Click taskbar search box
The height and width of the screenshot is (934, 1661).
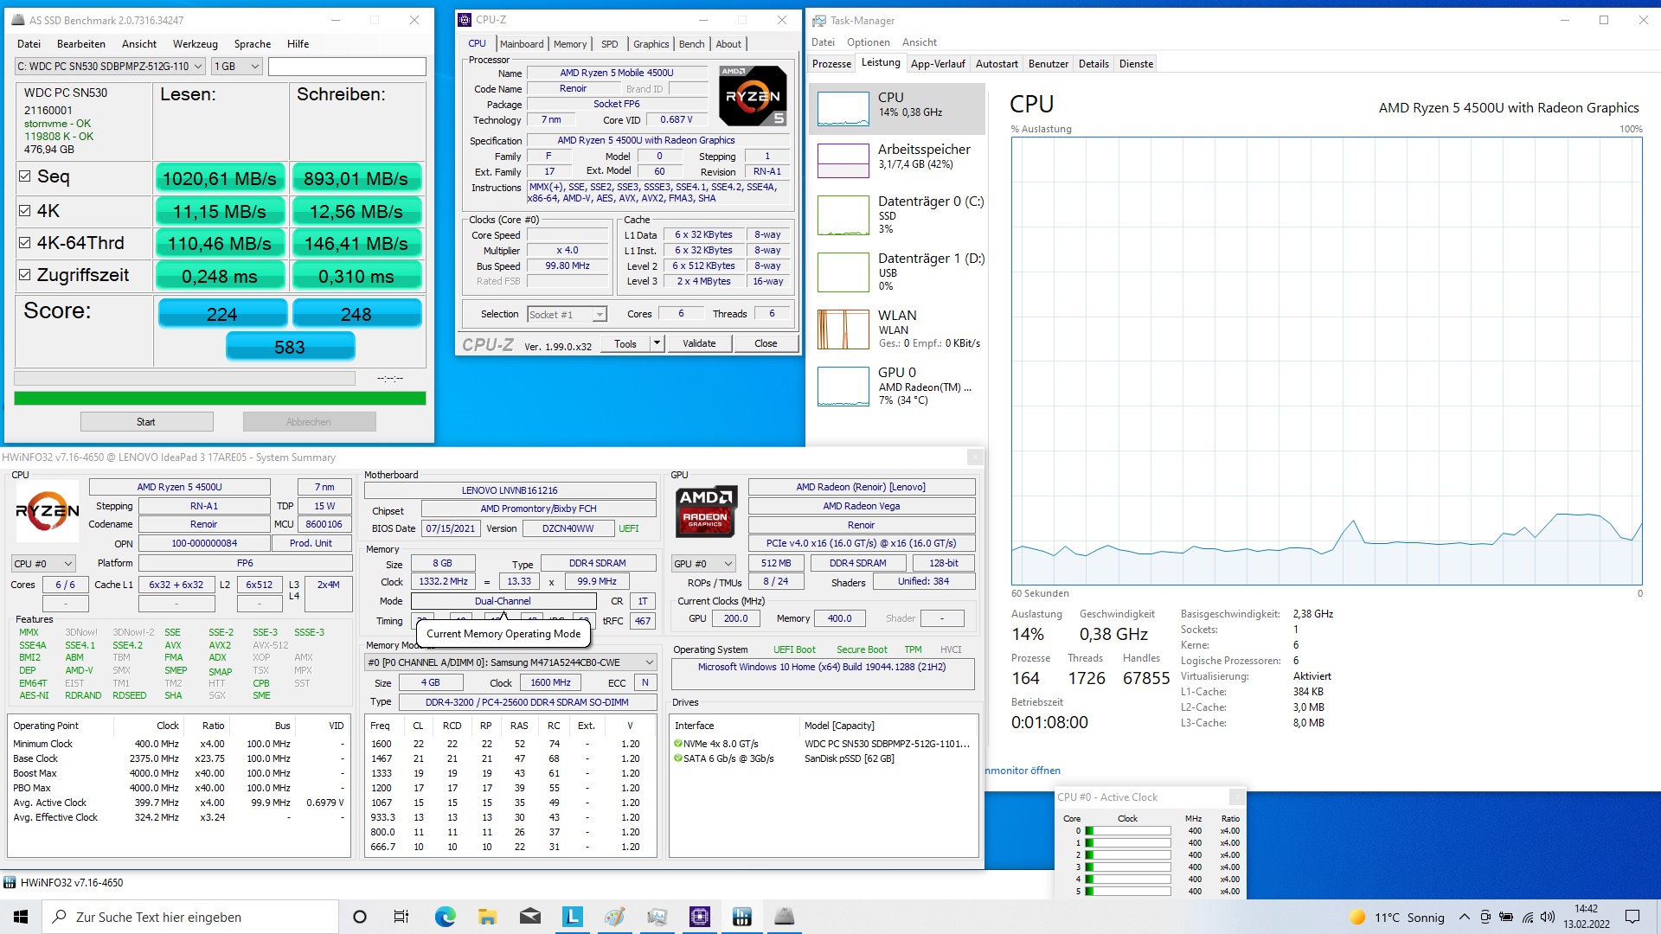[190, 917]
